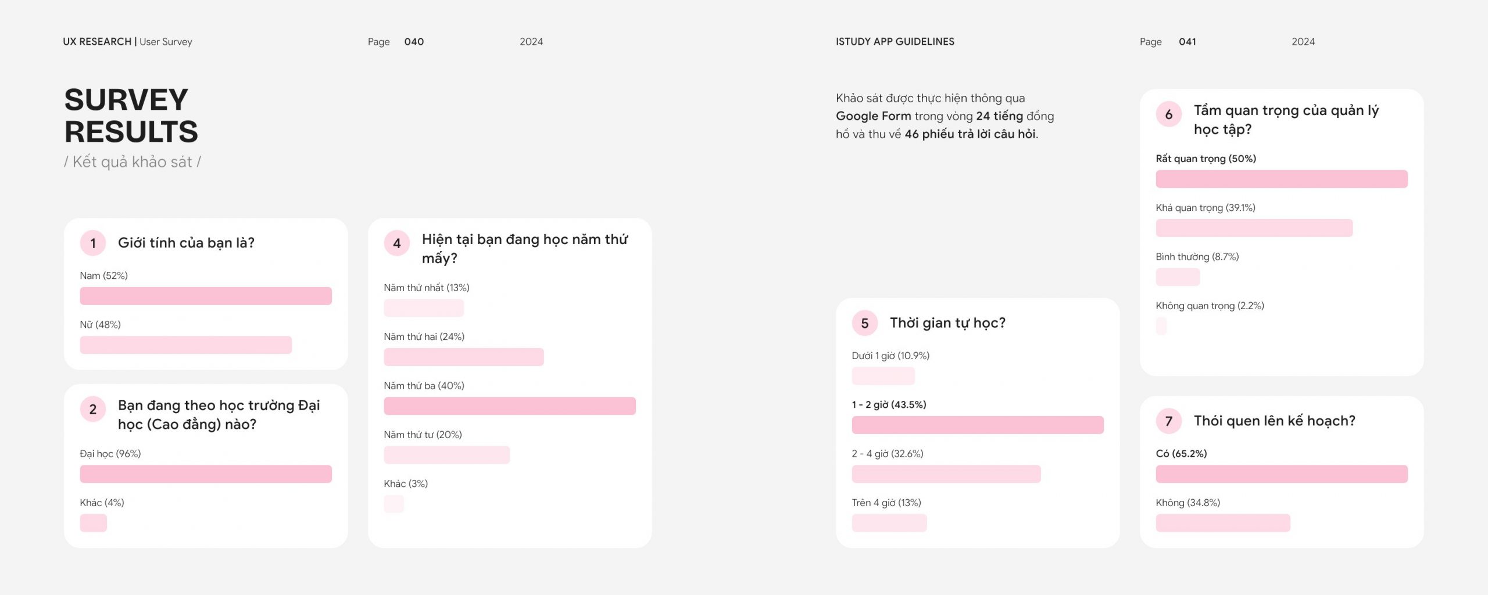Select the Không (34.8%) bar
This screenshot has height=595, width=1488.
(1223, 523)
